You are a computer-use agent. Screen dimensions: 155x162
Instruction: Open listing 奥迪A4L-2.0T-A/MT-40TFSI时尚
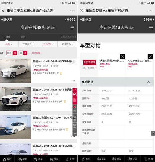coord(54,62)
